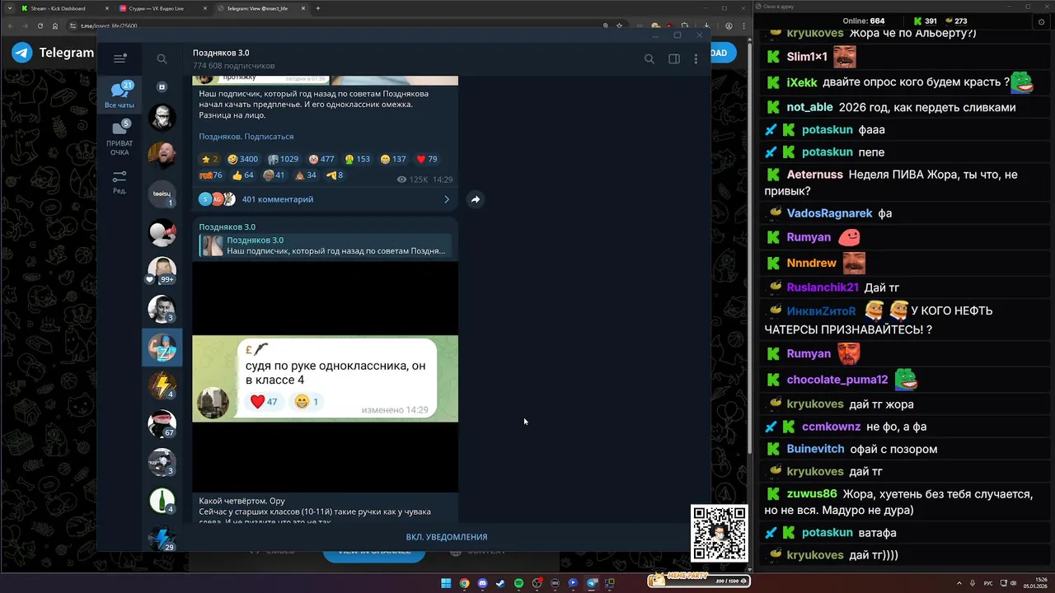Open the Ред. folder editor

pyautogui.click(x=120, y=182)
